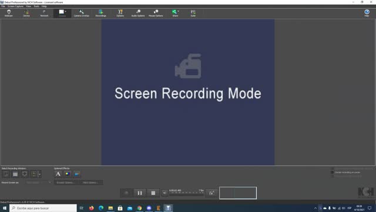Image resolution: width=376 pixels, height=212 pixels.
Task: Open Microsoft Store from the taskbar
Action: coord(120,208)
